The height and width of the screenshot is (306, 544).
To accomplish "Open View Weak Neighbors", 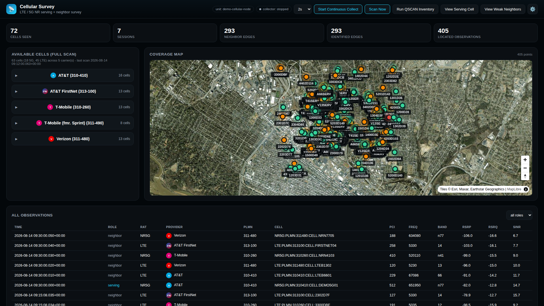I will 503,9.
